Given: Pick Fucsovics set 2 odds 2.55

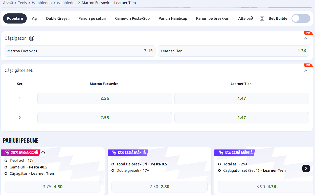Looking at the screenshot, I should (105, 118).
